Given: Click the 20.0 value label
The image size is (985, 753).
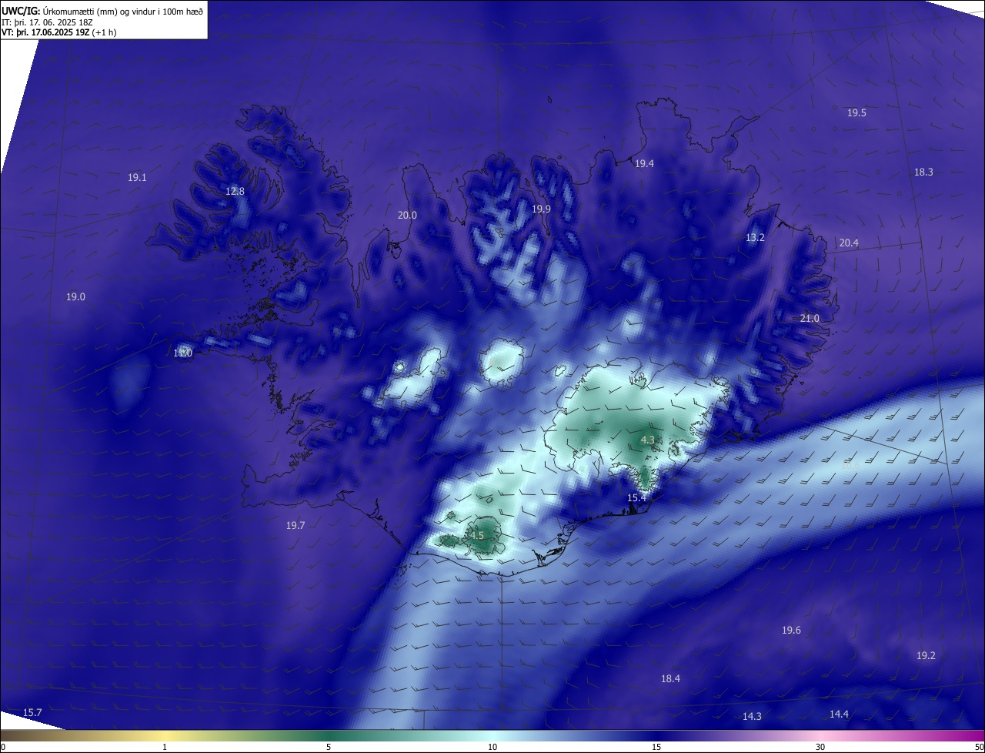Looking at the screenshot, I should click(x=407, y=216).
